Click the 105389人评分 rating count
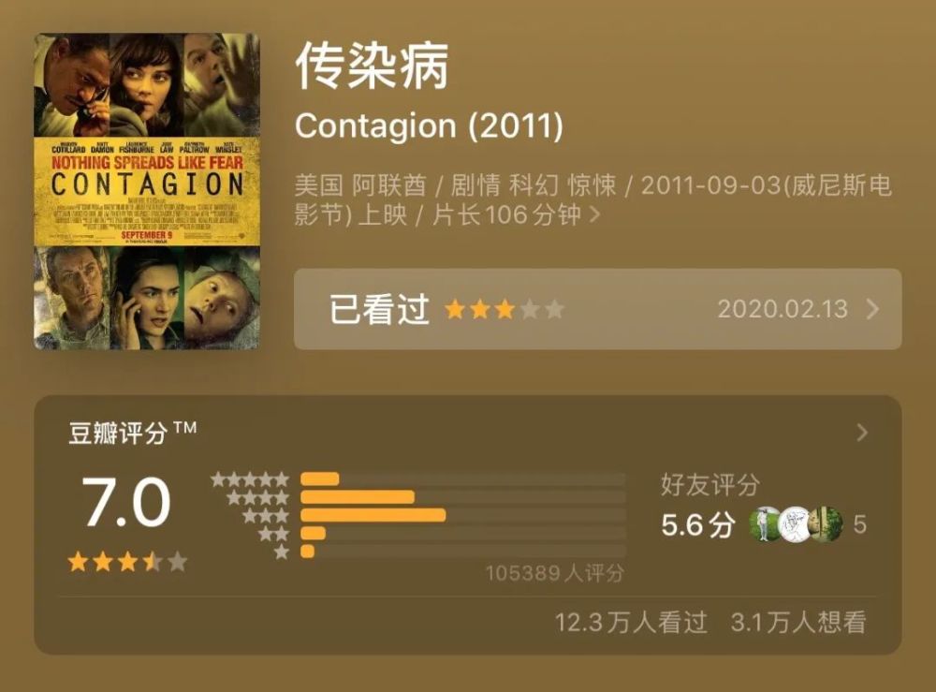936x692 pixels. tap(554, 573)
